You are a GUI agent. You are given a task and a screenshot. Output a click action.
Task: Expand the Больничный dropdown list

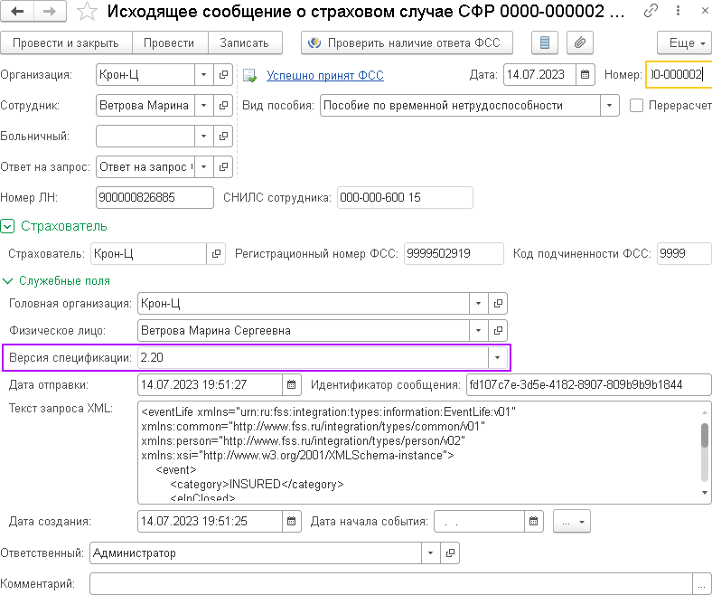point(204,136)
